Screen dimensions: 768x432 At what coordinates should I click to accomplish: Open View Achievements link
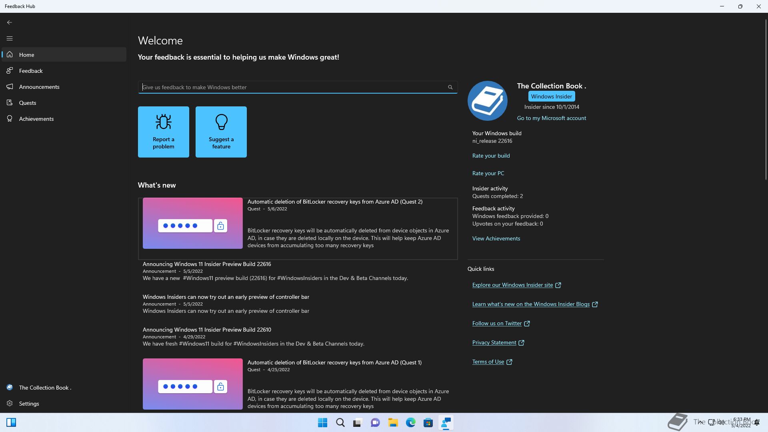click(x=496, y=238)
